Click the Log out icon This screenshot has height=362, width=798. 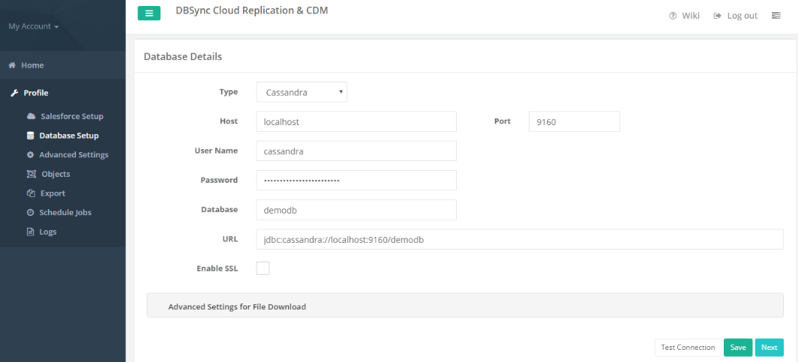pos(718,16)
